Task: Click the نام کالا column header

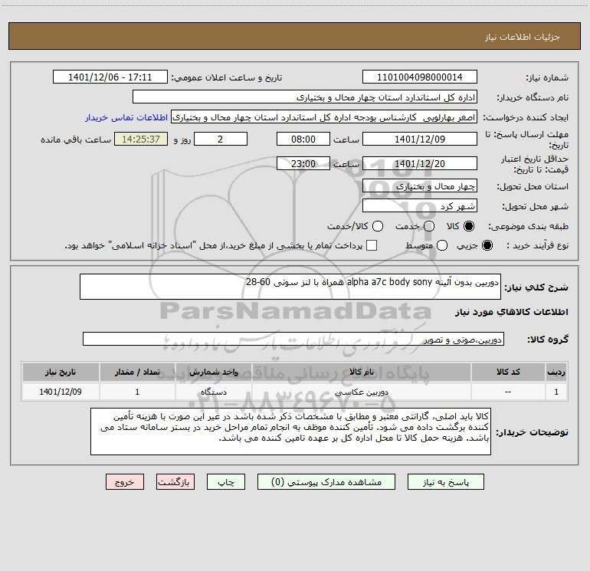Action: (x=362, y=372)
